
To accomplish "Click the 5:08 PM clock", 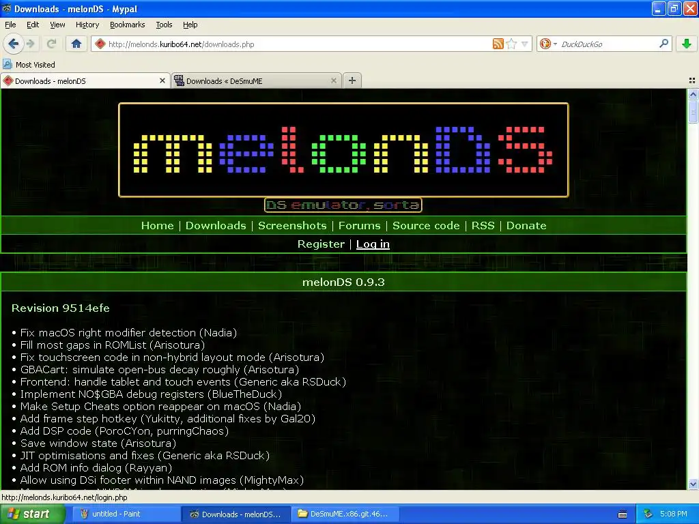I will [x=674, y=514].
